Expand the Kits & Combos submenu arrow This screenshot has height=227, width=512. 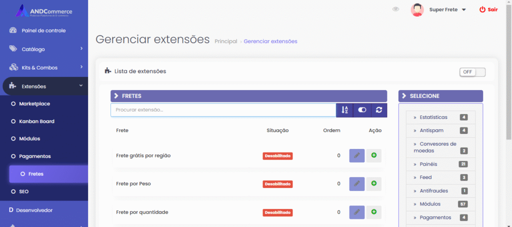(x=81, y=67)
